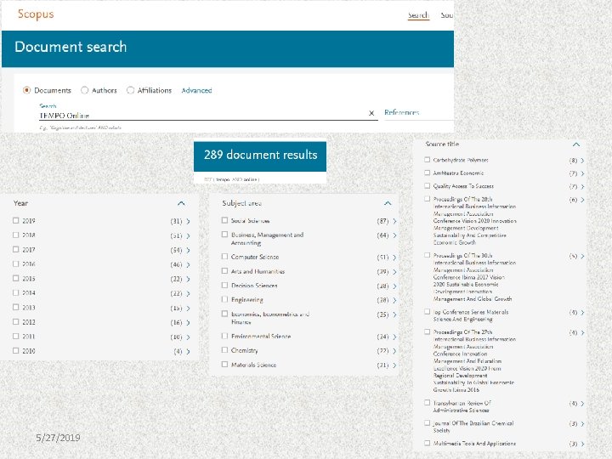Check the 2018 year checkbox
Screen dimensions: 612x459
pos(15,235)
